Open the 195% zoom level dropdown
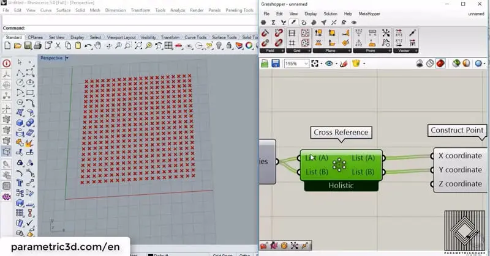Screen dimensions: 490x256 pos(306,64)
